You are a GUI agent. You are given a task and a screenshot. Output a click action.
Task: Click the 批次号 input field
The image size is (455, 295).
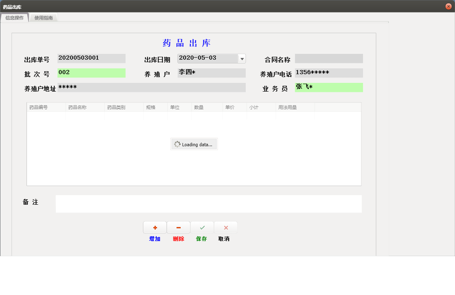(91, 73)
